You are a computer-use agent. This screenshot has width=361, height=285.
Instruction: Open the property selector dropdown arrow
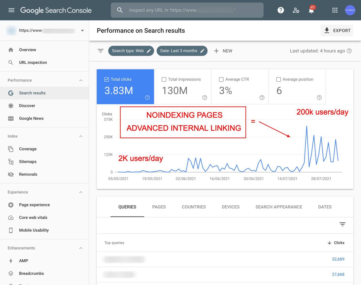(x=82, y=30)
